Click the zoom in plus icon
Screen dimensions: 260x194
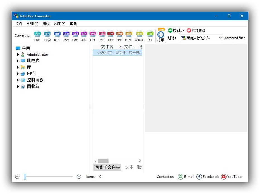[x=79, y=177]
